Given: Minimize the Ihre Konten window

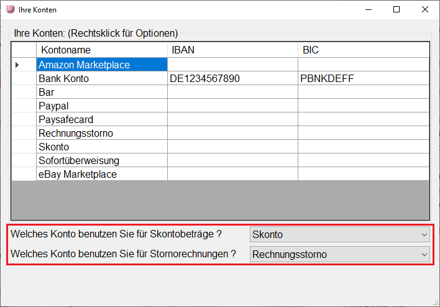Looking at the screenshot, I should (369, 9).
